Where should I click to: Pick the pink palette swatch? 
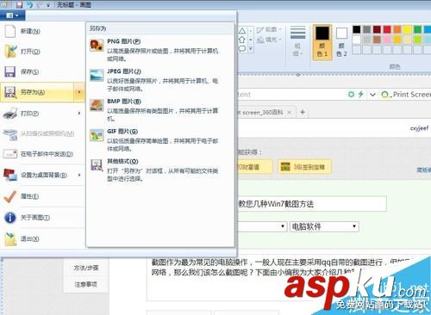[387, 40]
